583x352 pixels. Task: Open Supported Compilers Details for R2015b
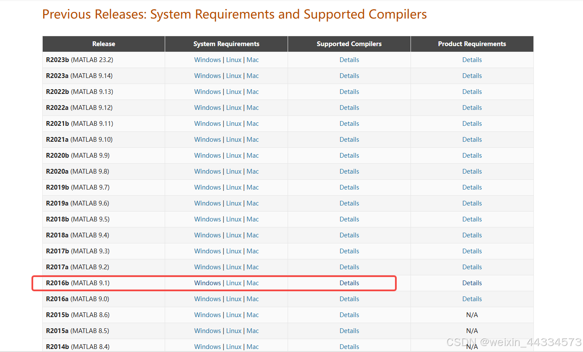point(349,315)
